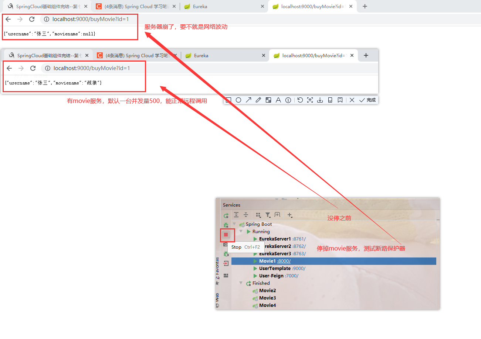Image resolution: width=481 pixels, height=339 pixels.
Task: Collapse the Running group in Services
Action: point(241,231)
